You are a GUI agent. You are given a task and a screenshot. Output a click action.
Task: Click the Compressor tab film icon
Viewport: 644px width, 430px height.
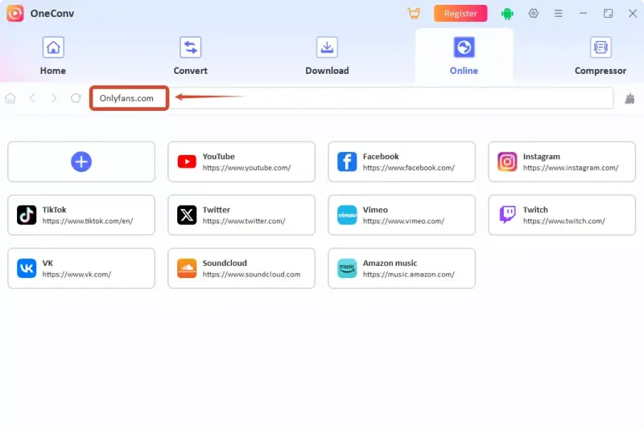[x=600, y=47]
